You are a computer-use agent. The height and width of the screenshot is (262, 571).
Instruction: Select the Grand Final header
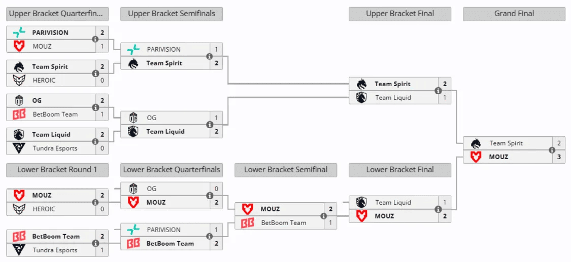click(x=514, y=14)
